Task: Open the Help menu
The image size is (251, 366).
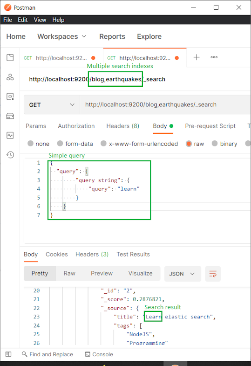Action: (58, 20)
